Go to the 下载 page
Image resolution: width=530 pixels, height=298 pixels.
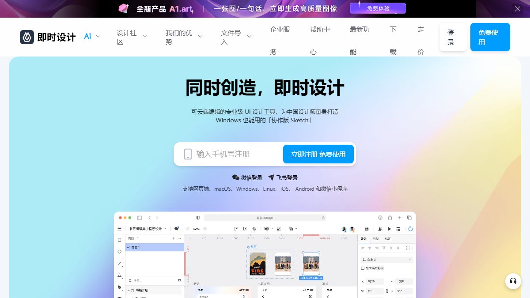click(x=393, y=41)
